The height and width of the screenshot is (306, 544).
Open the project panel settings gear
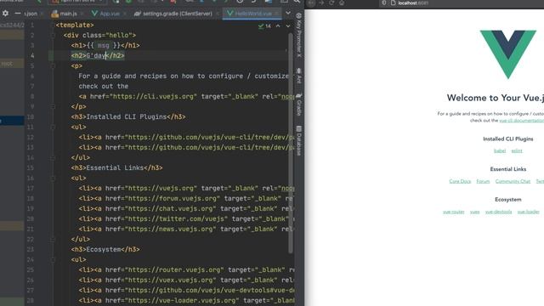(x=5, y=14)
